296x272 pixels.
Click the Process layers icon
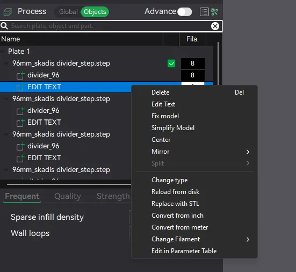pos(8,12)
